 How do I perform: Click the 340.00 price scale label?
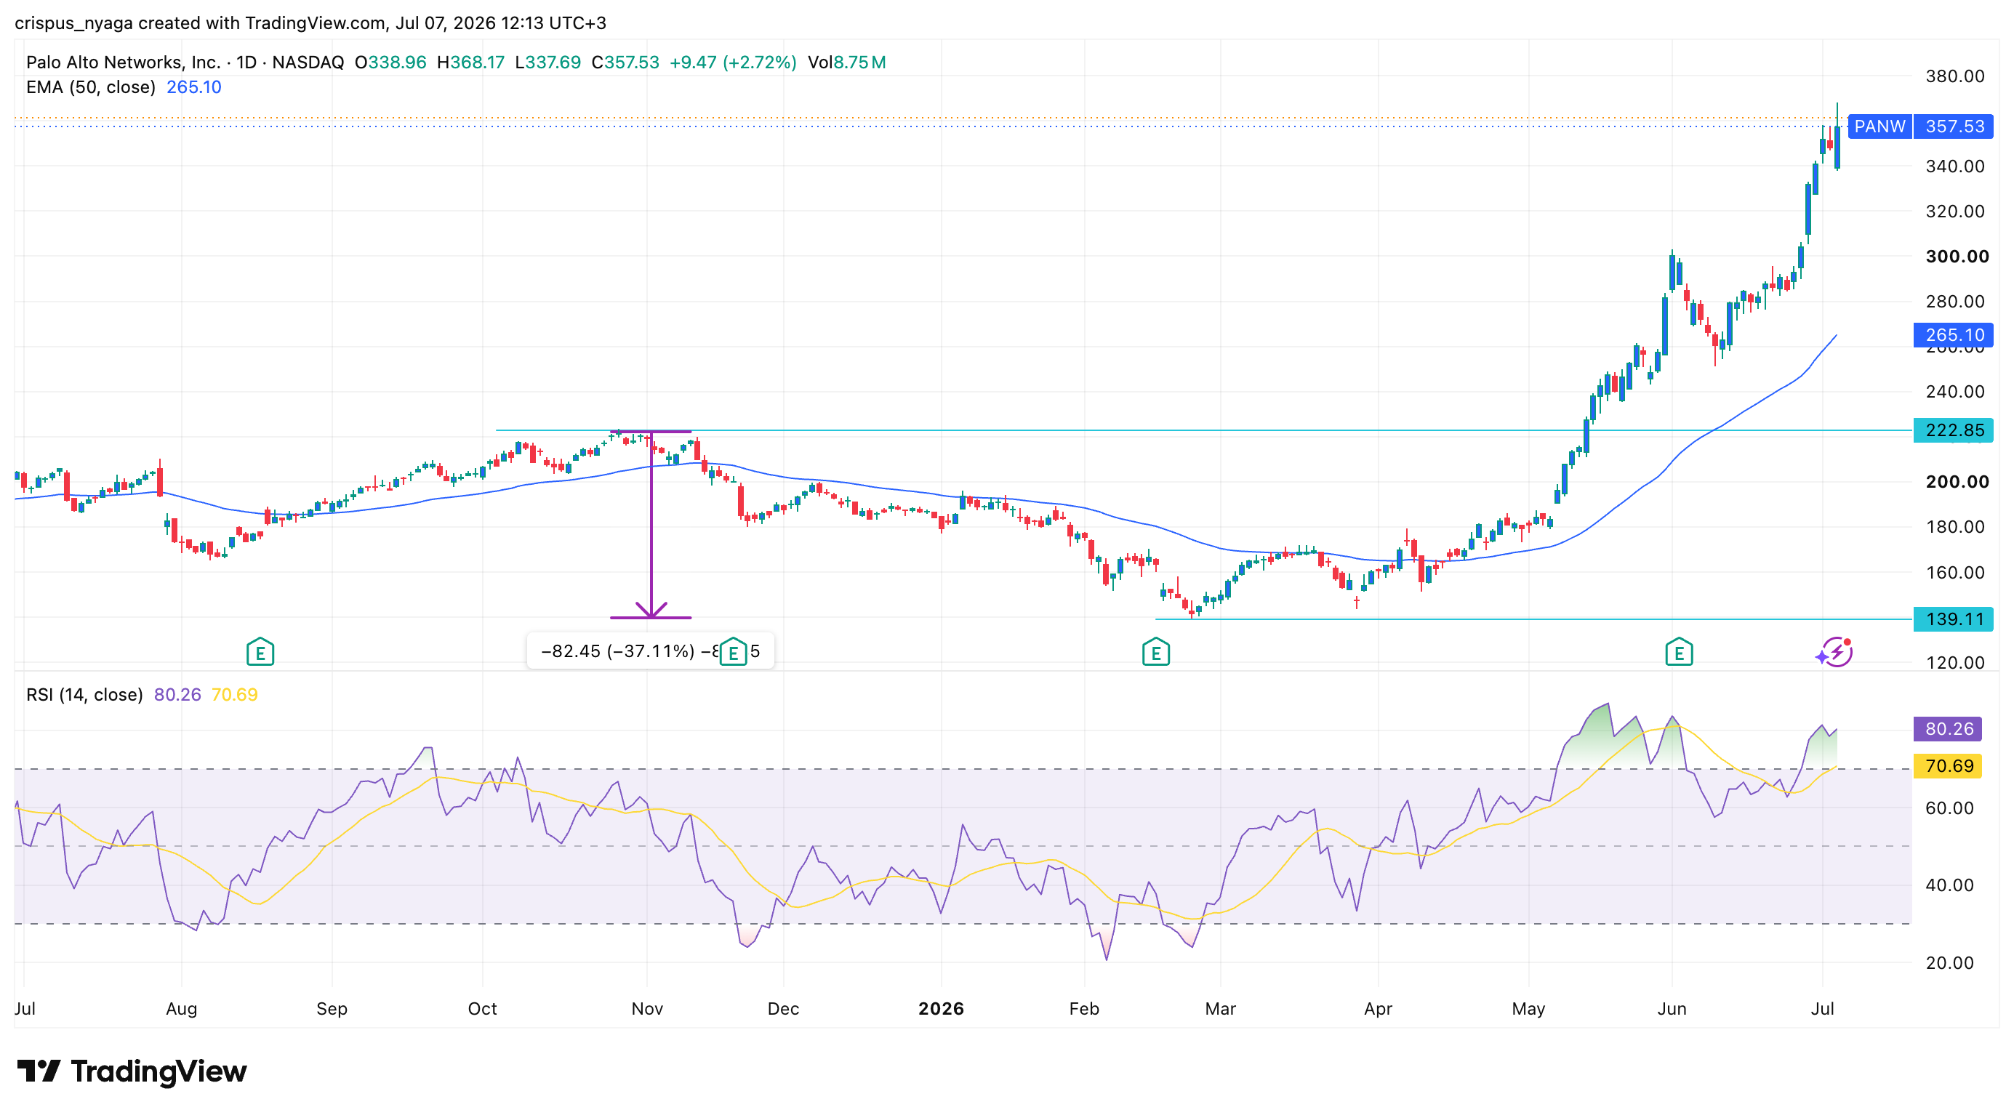(x=1954, y=166)
